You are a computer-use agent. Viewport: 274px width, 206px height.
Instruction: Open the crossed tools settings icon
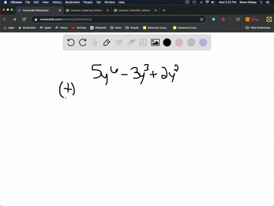click(119, 42)
